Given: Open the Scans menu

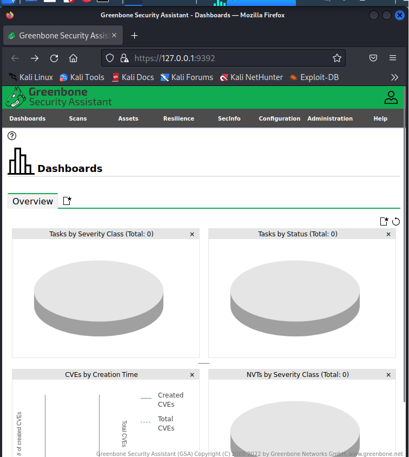Looking at the screenshot, I should pyautogui.click(x=78, y=118).
